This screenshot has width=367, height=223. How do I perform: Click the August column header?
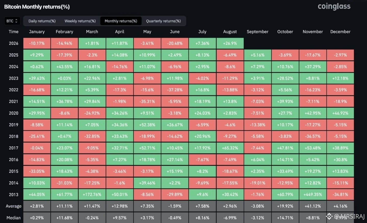pos(230,32)
